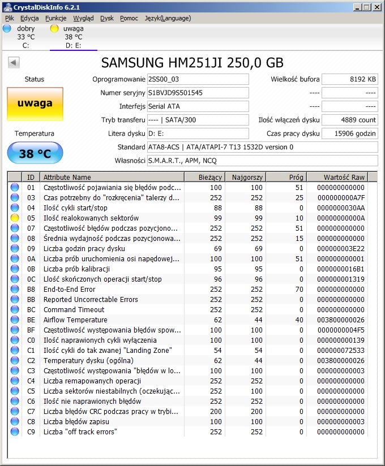Click the buffer size value 8192 KB
This screenshot has width=385, height=466.
pyautogui.click(x=350, y=79)
